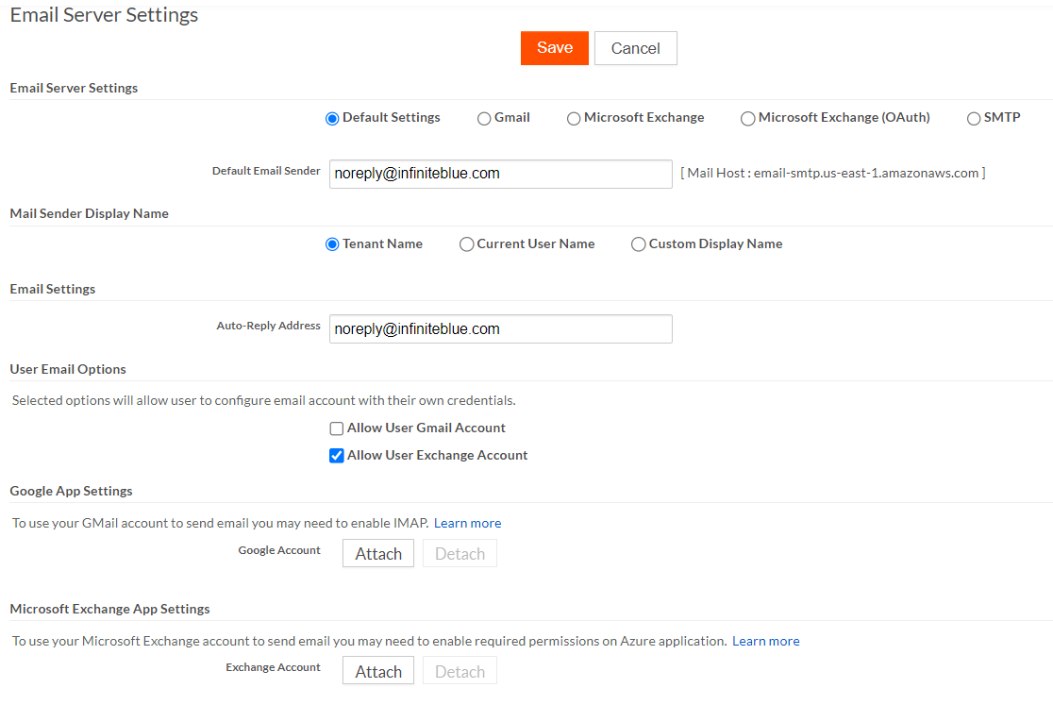Click the 'Selected options will allow user' description
The height and width of the screenshot is (705, 1053).
[264, 401]
